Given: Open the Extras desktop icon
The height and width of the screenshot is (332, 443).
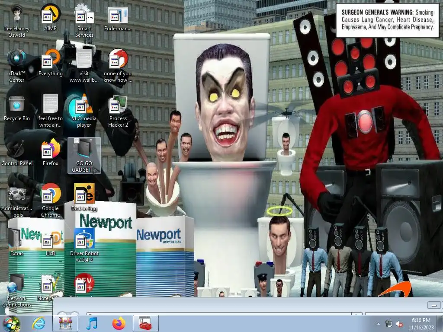Looking at the screenshot, I should [17, 243].
